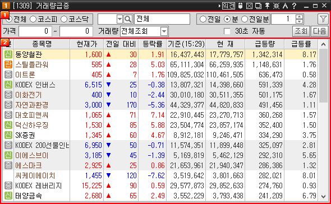The height and width of the screenshot is (204, 331).
Task: Click the overlapping windows duplicate icon
Action: (258, 6)
